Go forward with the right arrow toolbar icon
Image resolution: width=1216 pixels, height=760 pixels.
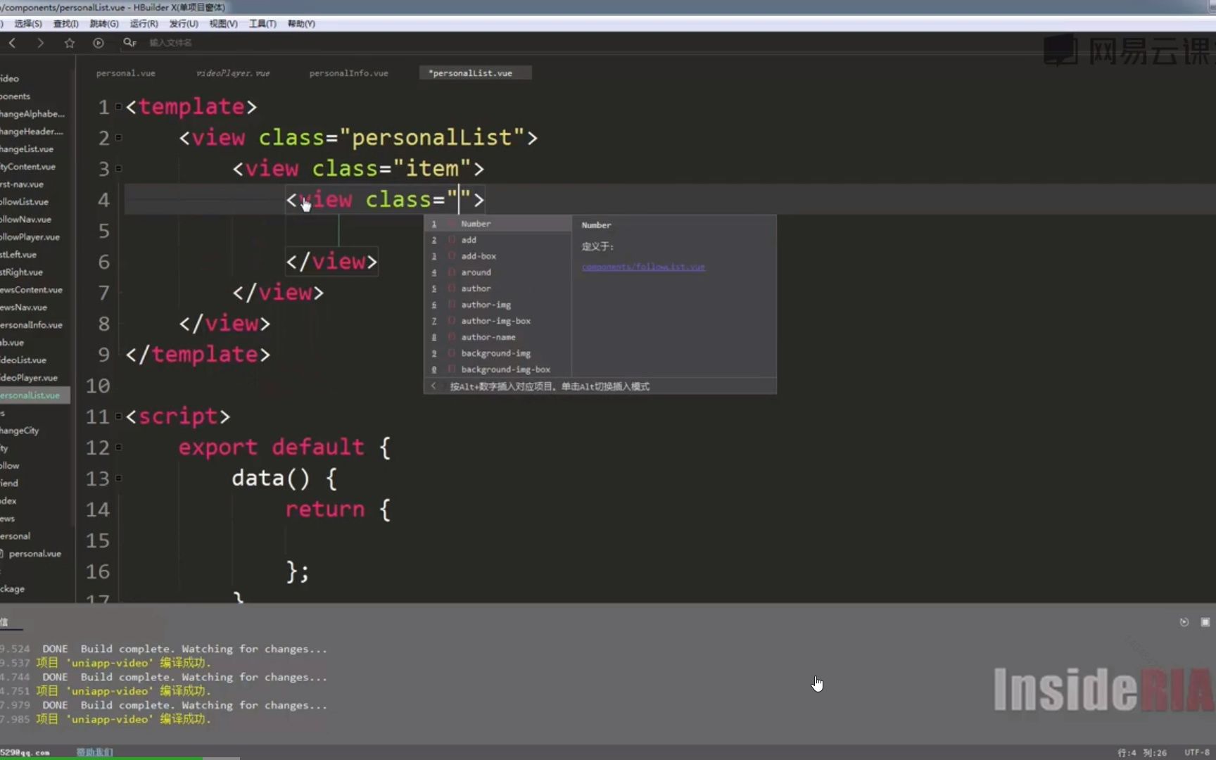(40, 43)
